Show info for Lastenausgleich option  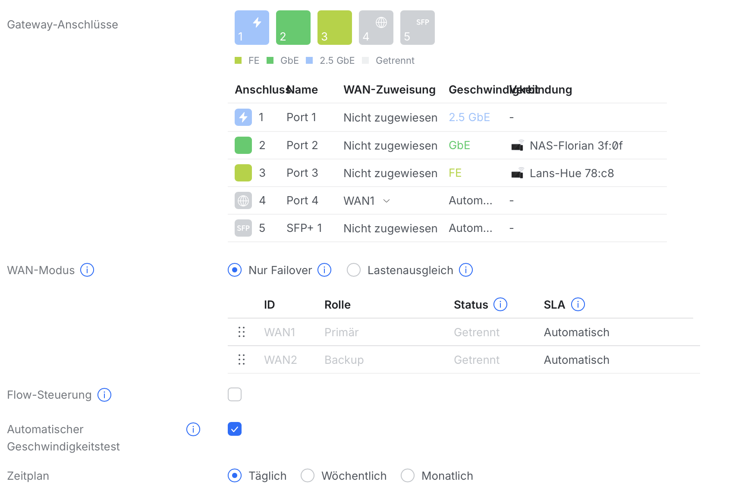pyautogui.click(x=466, y=270)
